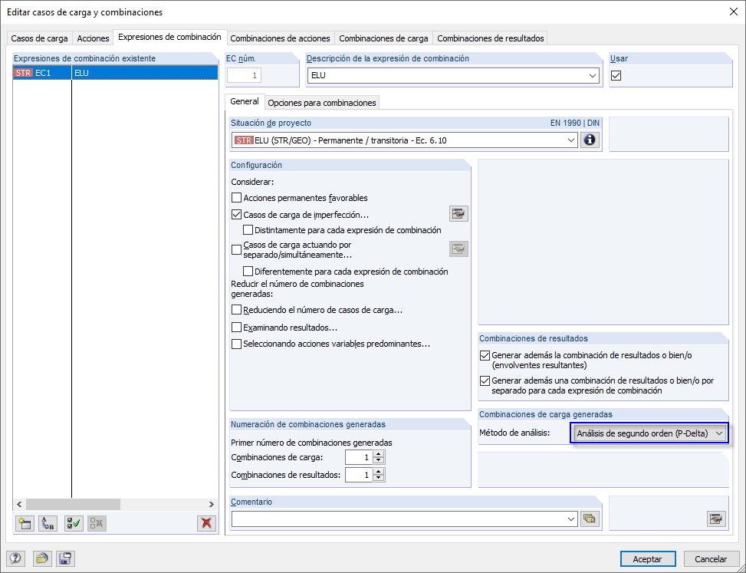Click Combinaciones de resultados number field
The image size is (746, 573).
pyautogui.click(x=360, y=475)
